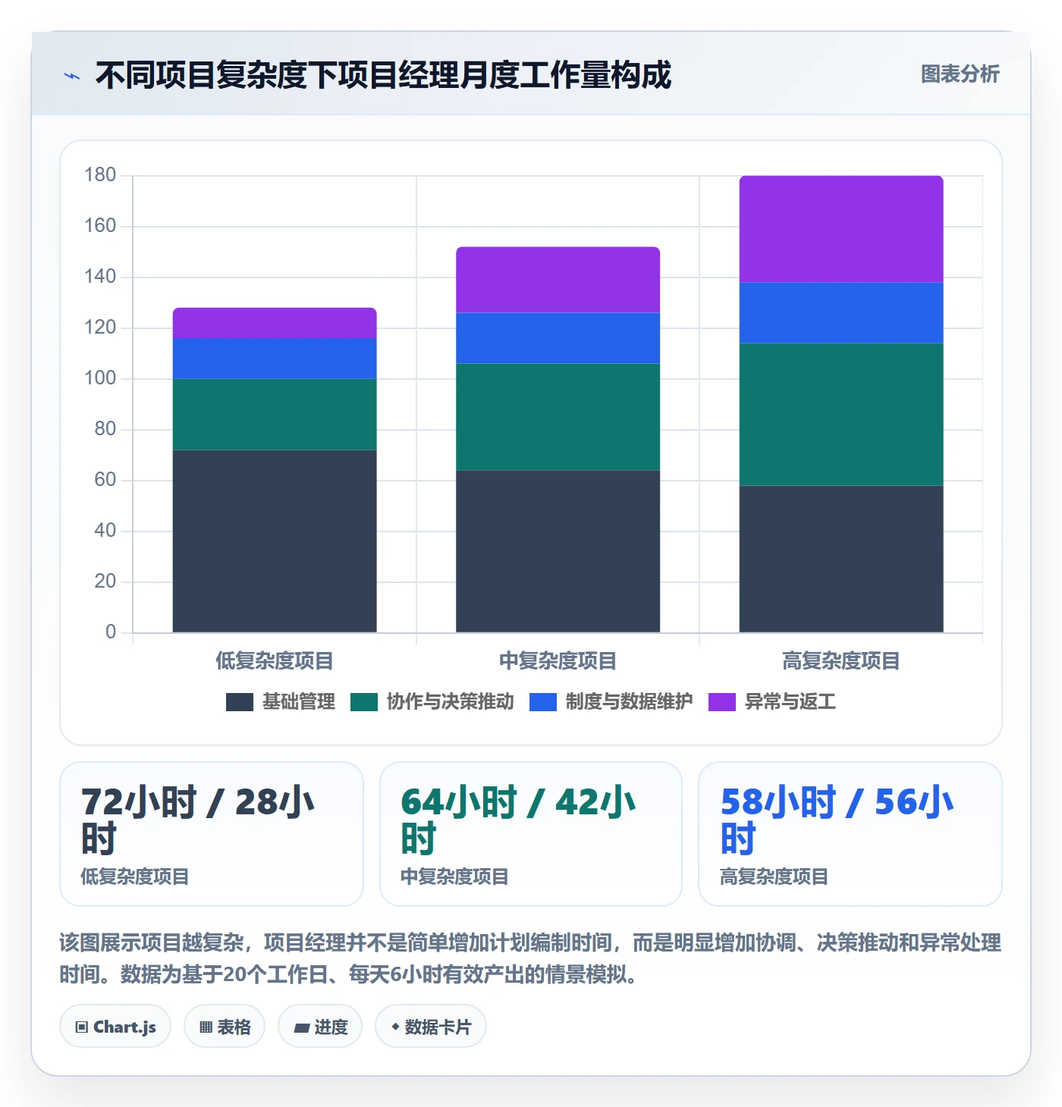Click the 低复杂度项目 x-axis label
Screen dimensions: 1062x1107
[x=275, y=661]
